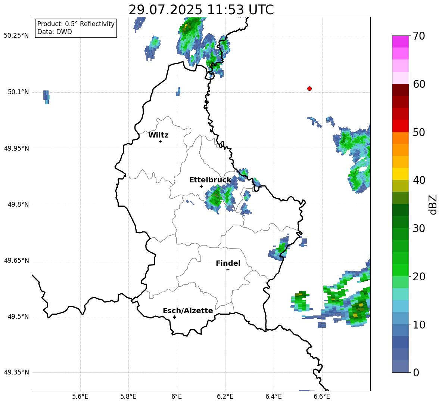Click the 6°E longitude label

[x=177, y=397]
